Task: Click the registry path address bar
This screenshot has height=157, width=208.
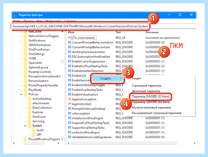Action: click(81, 26)
